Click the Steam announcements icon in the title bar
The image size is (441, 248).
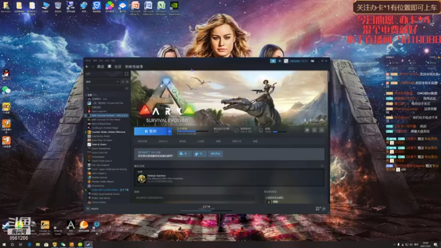[273, 61]
